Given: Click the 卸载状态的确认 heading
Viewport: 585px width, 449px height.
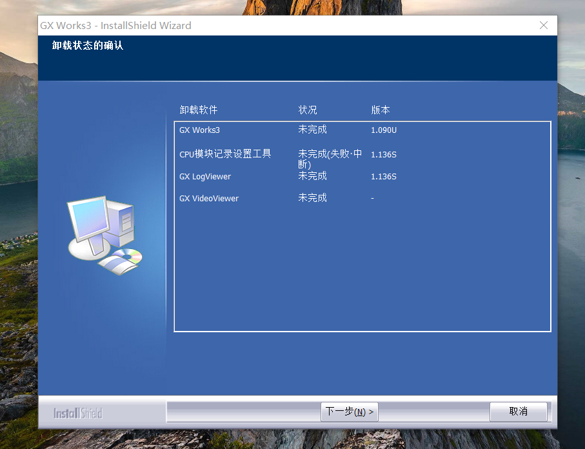Looking at the screenshot, I should pos(88,46).
